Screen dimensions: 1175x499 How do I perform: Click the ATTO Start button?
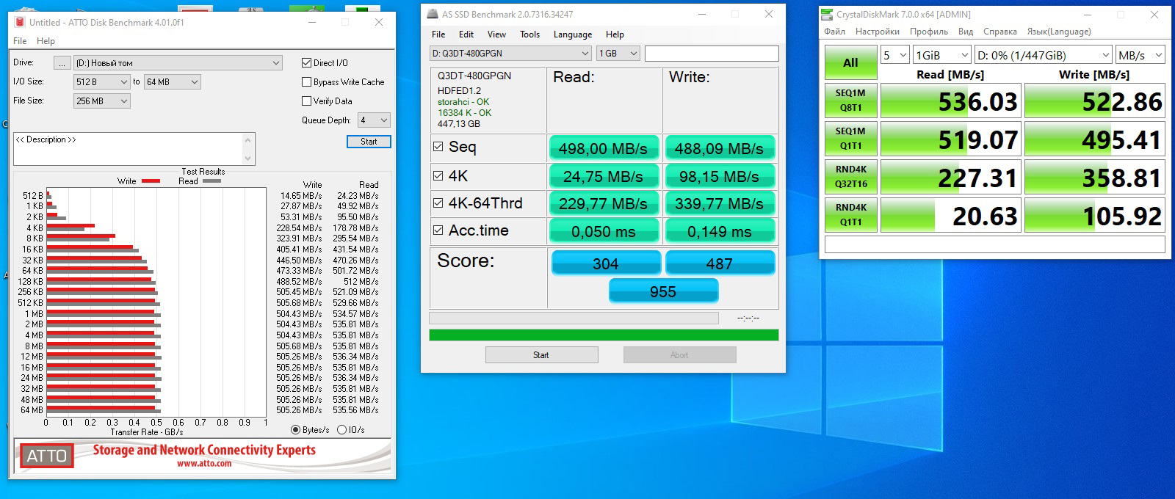369,142
